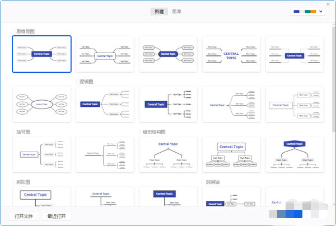The image size is (336, 226).
Task: Pick the 组织结构图 template with blue hexagon topic
Action: [295, 154]
